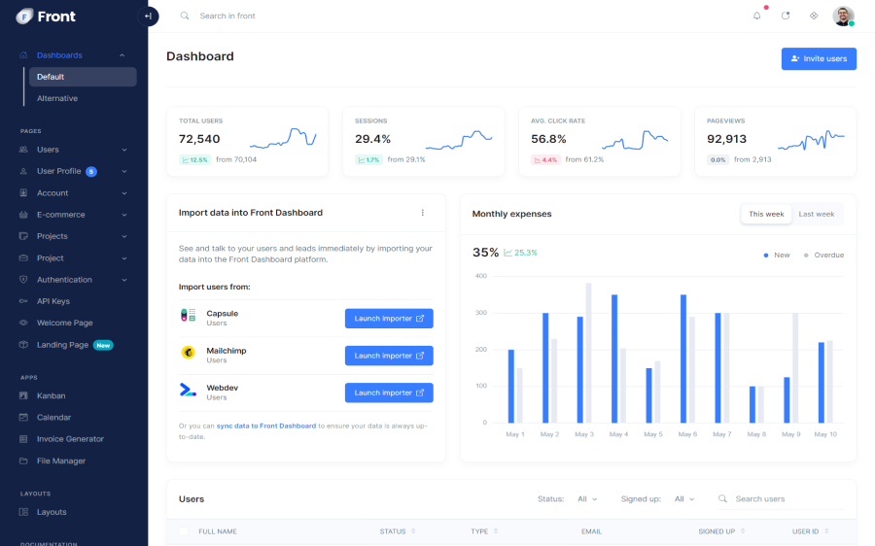Toggle the New series in chart legend
This screenshot has width=875, height=546.
(x=777, y=255)
